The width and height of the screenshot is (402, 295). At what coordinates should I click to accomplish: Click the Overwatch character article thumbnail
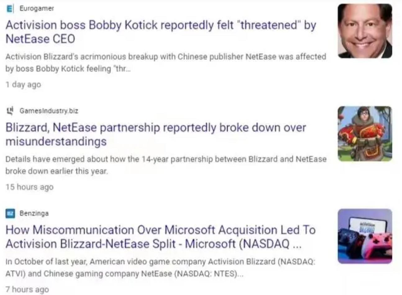tap(365, 134)
